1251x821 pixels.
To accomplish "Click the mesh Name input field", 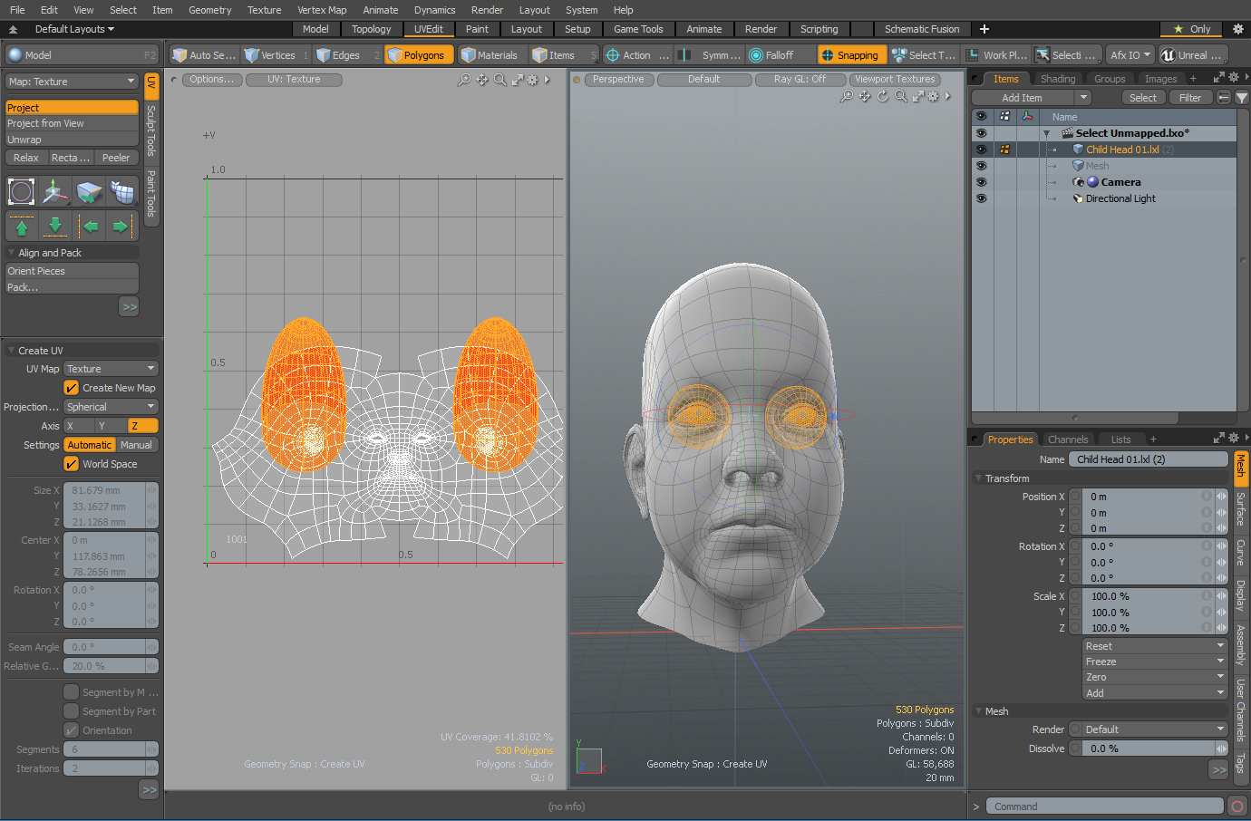I will click(1148, 459).
